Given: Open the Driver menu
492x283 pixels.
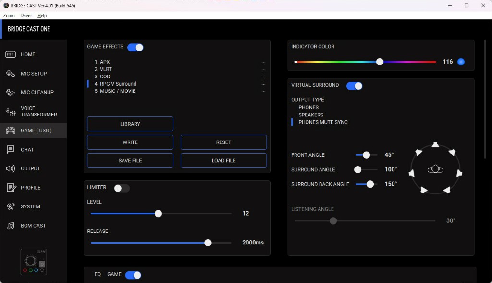Looking at the screenshot, I should pos(26,16).
